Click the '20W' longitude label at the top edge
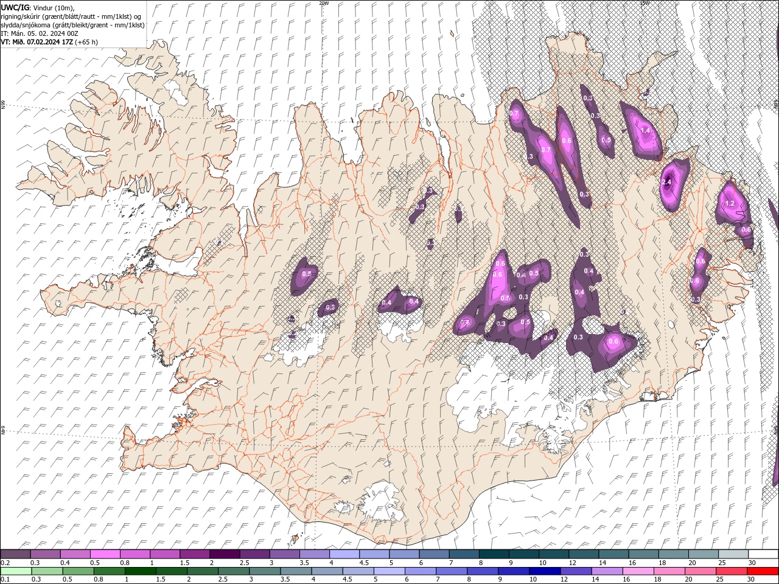Image resolution: width=779 pixels, height=584 pixels. pos(324,3)
